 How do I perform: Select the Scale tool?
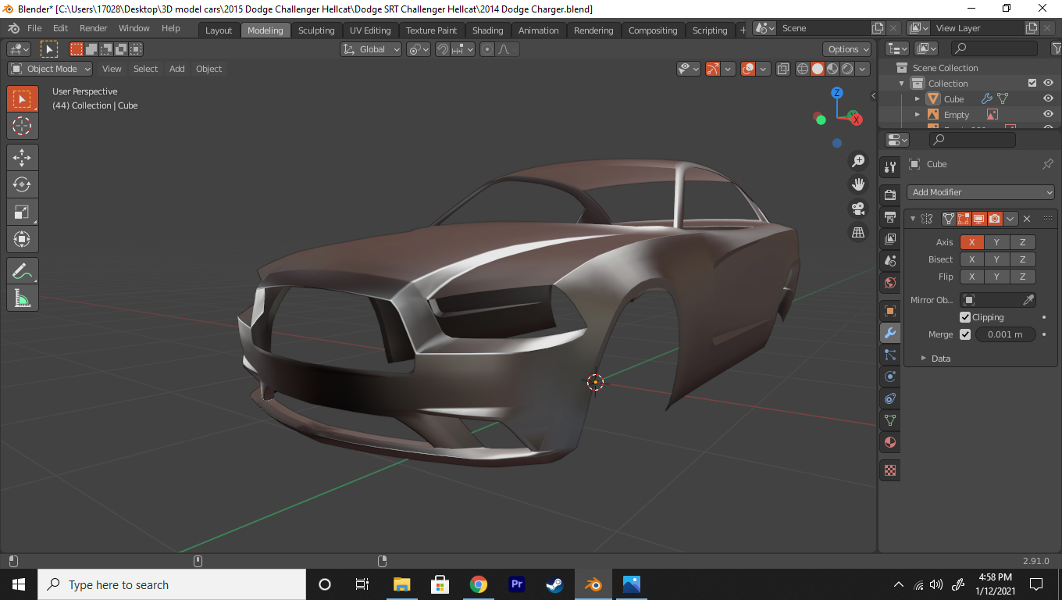[x=22, y=212]
